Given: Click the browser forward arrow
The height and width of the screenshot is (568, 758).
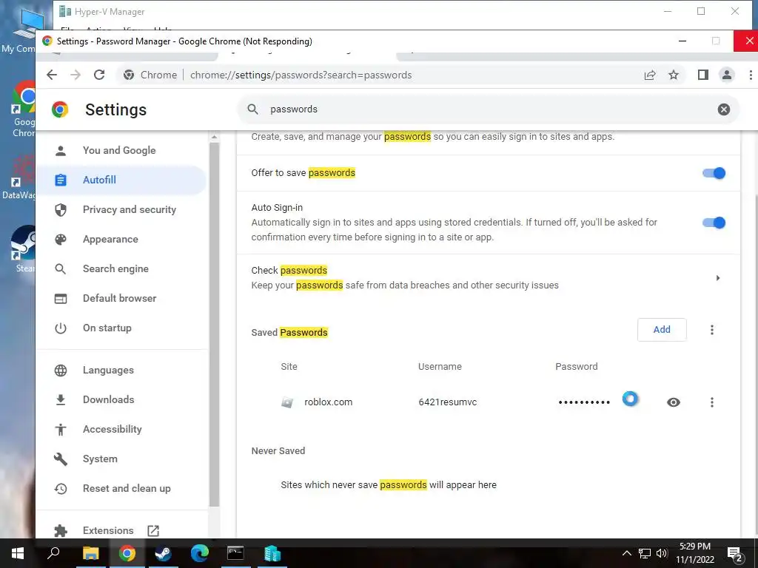Looking at the screenshot, I should 76,75.
